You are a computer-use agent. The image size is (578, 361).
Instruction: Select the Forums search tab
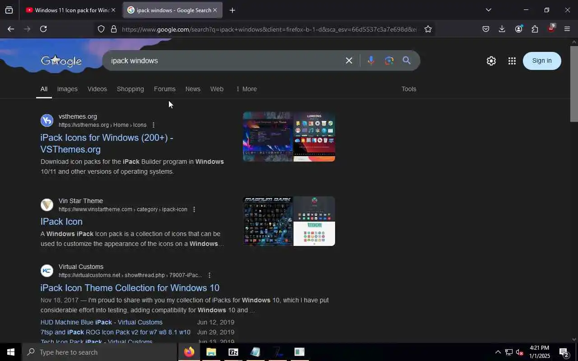click(164, 89)
